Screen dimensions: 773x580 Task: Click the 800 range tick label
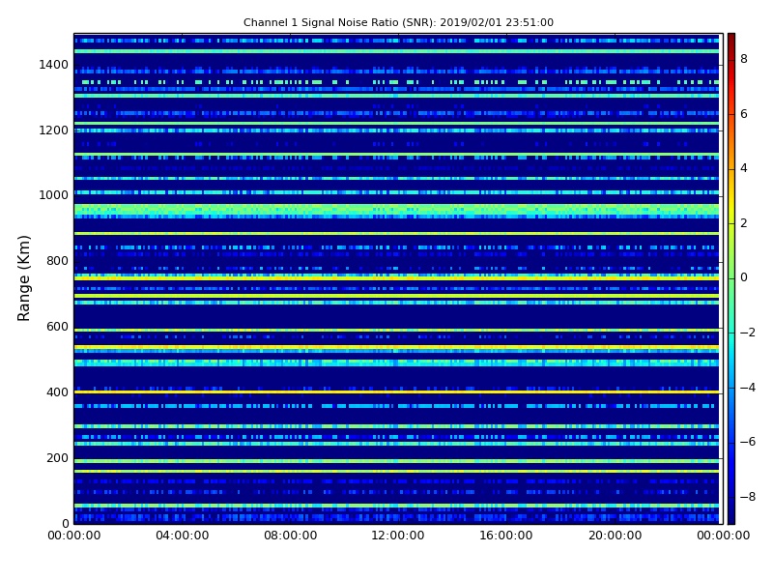pos(57,261)
